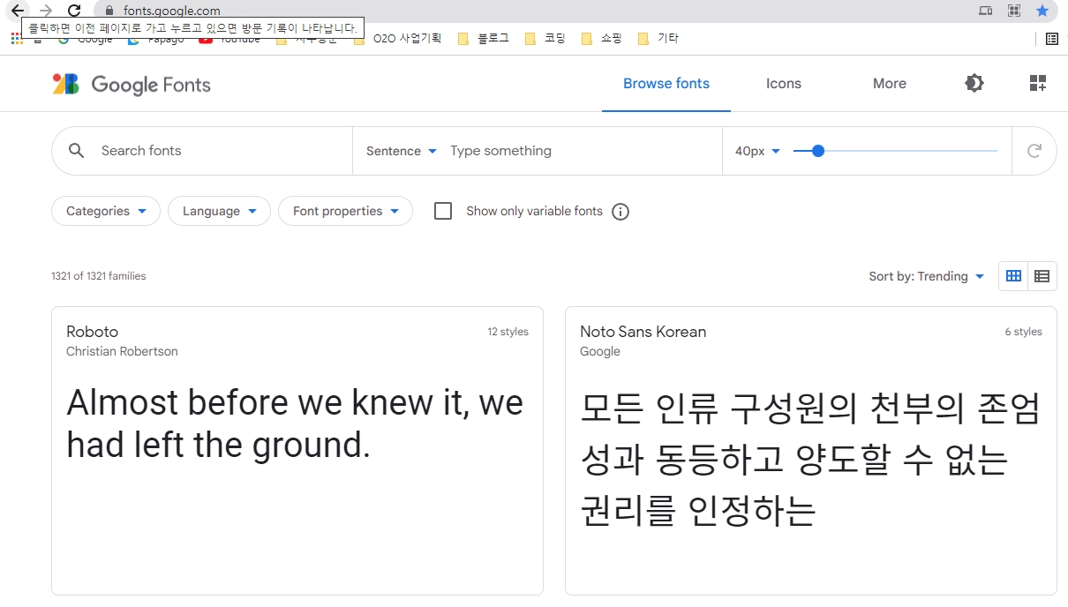The height and width of the screenshot is (607, 1068).
Task: Expand the Language filter
Action: tap(219, 211)
